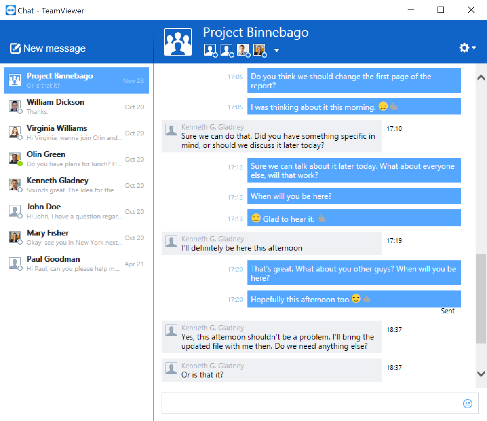Expand the participants dropdown arrow
The image size is (487, 421).
click(277, 50)
